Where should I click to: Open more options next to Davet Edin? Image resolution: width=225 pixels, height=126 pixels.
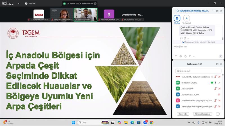pos(218,114)
